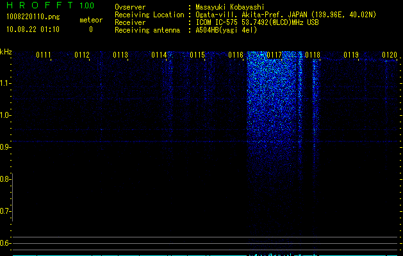Click the date stamp 10.08.22 01:10
The width and height of the screenshot is (403, 256).
[33, 29]
